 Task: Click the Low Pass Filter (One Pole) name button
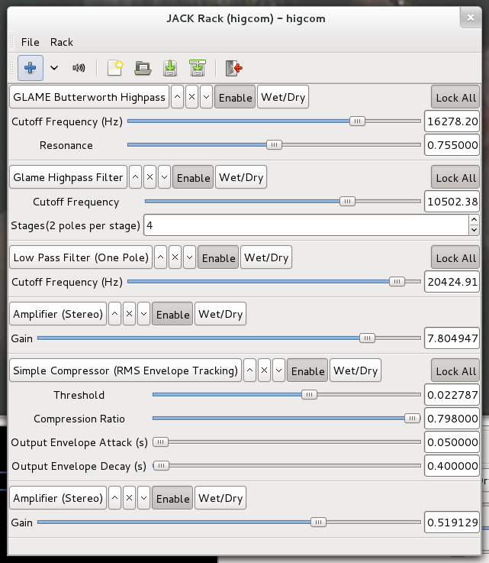(81, 257)
